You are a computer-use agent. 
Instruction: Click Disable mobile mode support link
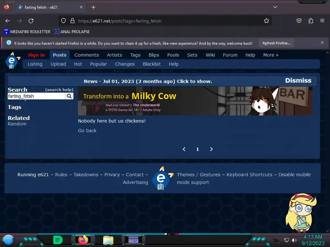pos(244,178)
